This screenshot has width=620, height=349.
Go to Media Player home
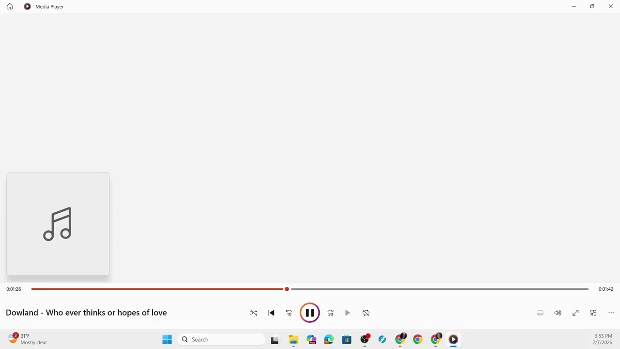pos(10,7)
